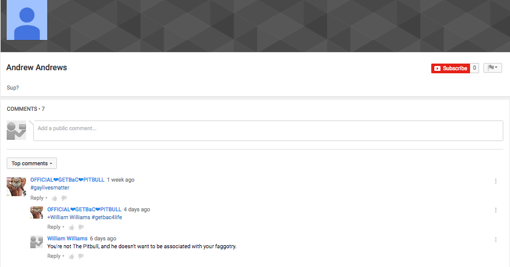Viewport: 510px width, 267px height.
Task: Click the #getbac4life hashtag link
Action: coord(107,217)
